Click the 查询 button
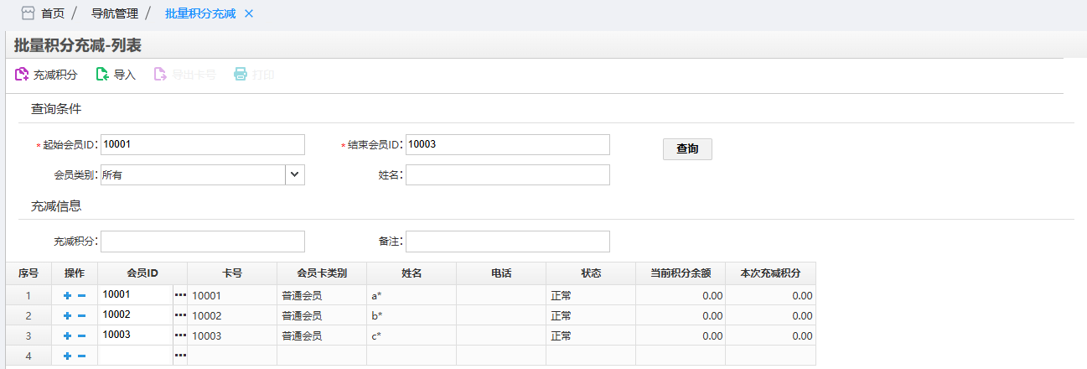The width and height of the screenshot is (1087, 369). pyautogui.click(x=687, y=148)
